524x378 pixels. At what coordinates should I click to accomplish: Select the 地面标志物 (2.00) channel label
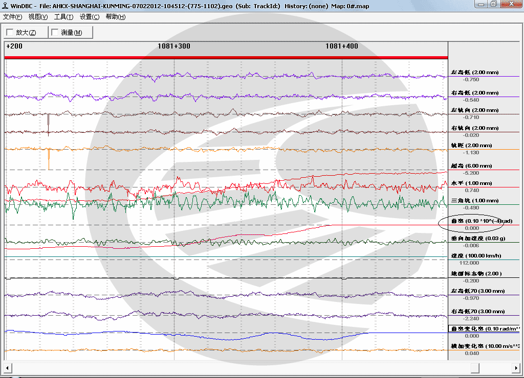(476, 274)
